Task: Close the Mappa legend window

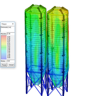Action: pyautogui.click(x=13, y=24)
